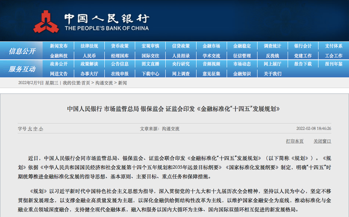Open the 法律法规 menu item
The width and height of the screenshot is (349, 217).
point(89,46)
